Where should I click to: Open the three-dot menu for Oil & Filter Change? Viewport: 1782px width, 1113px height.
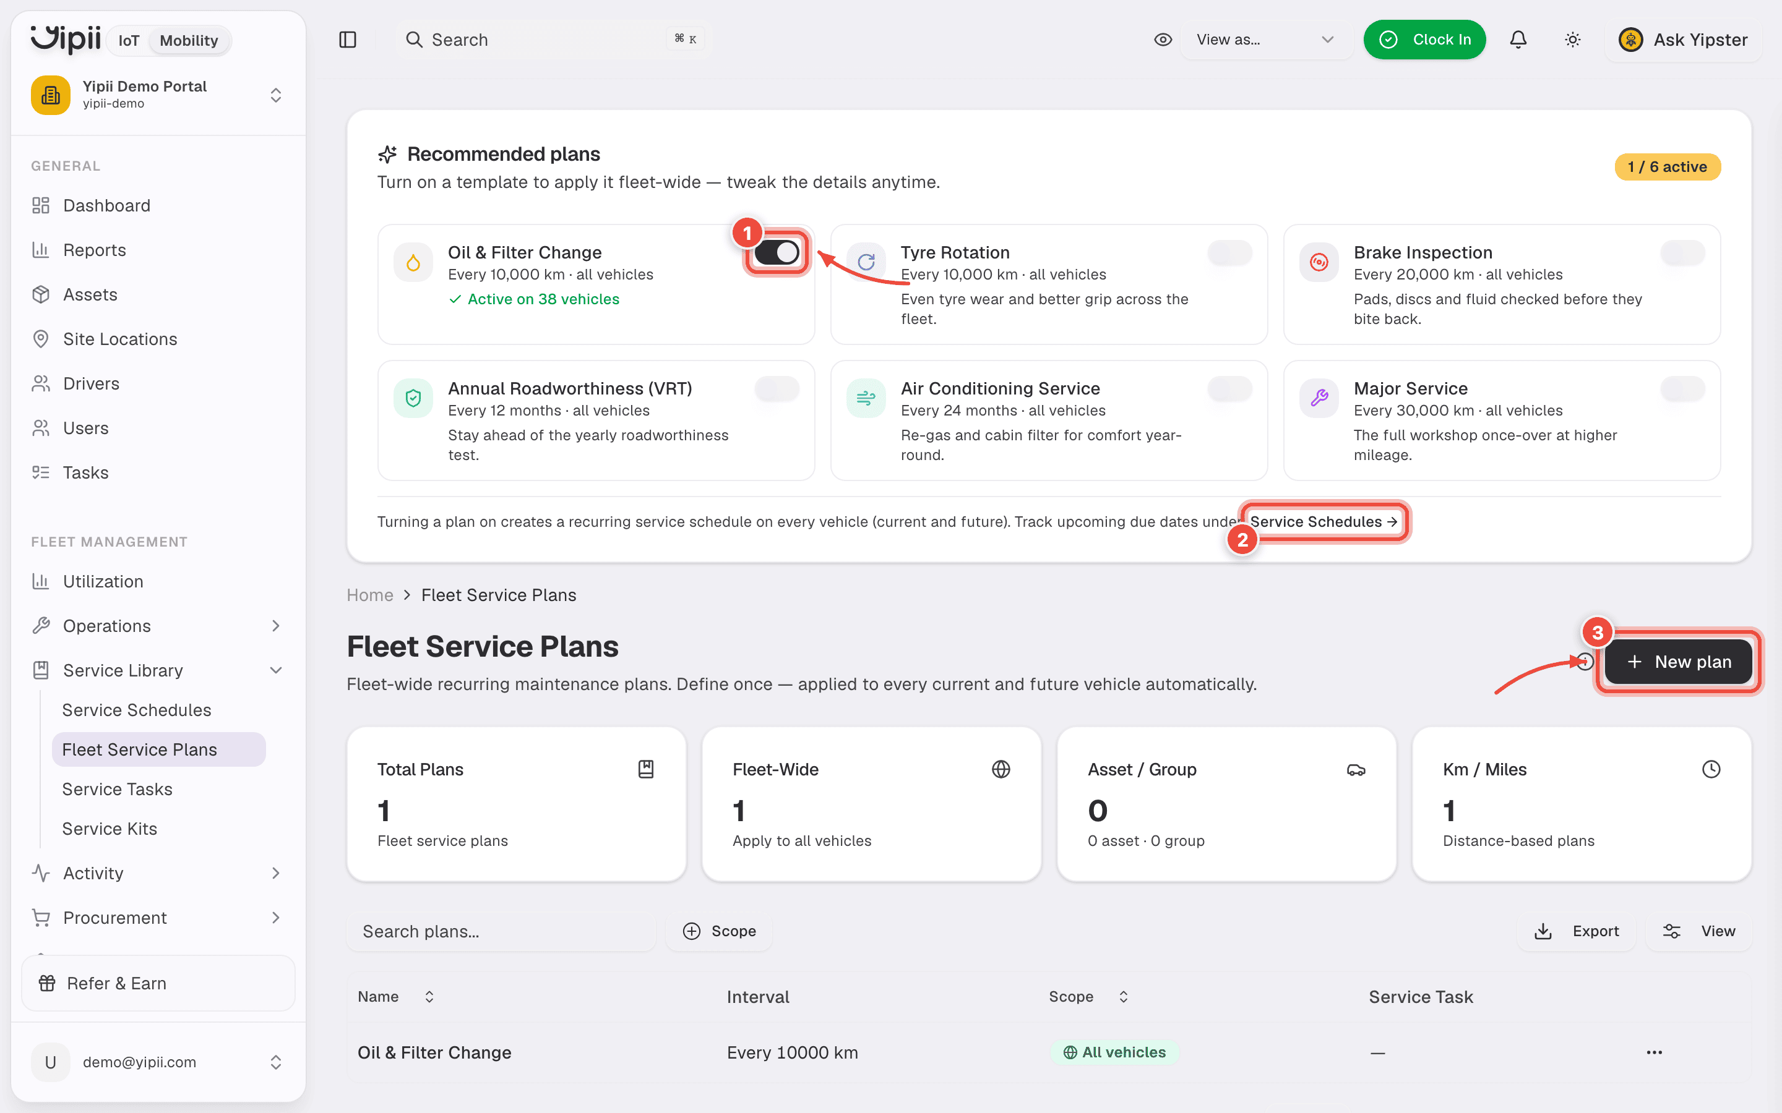[1654, 1052]
